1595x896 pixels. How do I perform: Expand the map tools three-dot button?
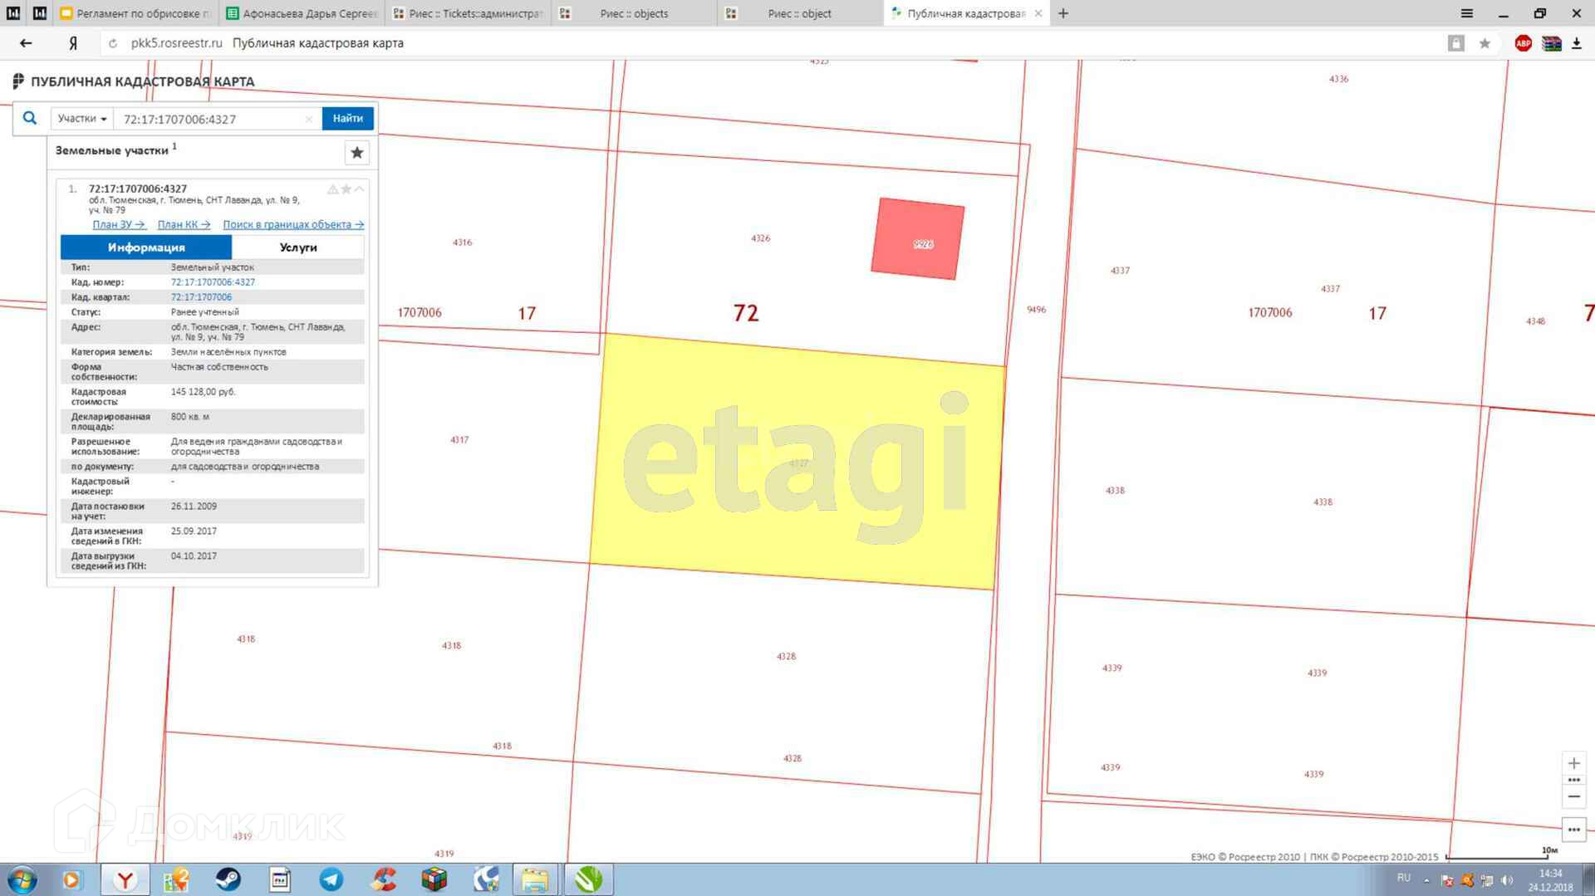coord(1573,830)
